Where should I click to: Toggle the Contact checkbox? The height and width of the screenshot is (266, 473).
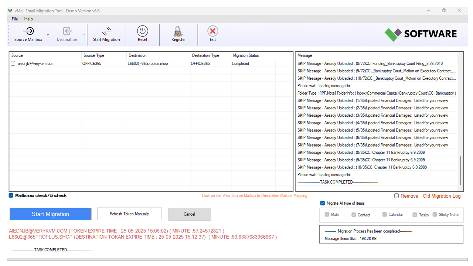pos(354,215)
